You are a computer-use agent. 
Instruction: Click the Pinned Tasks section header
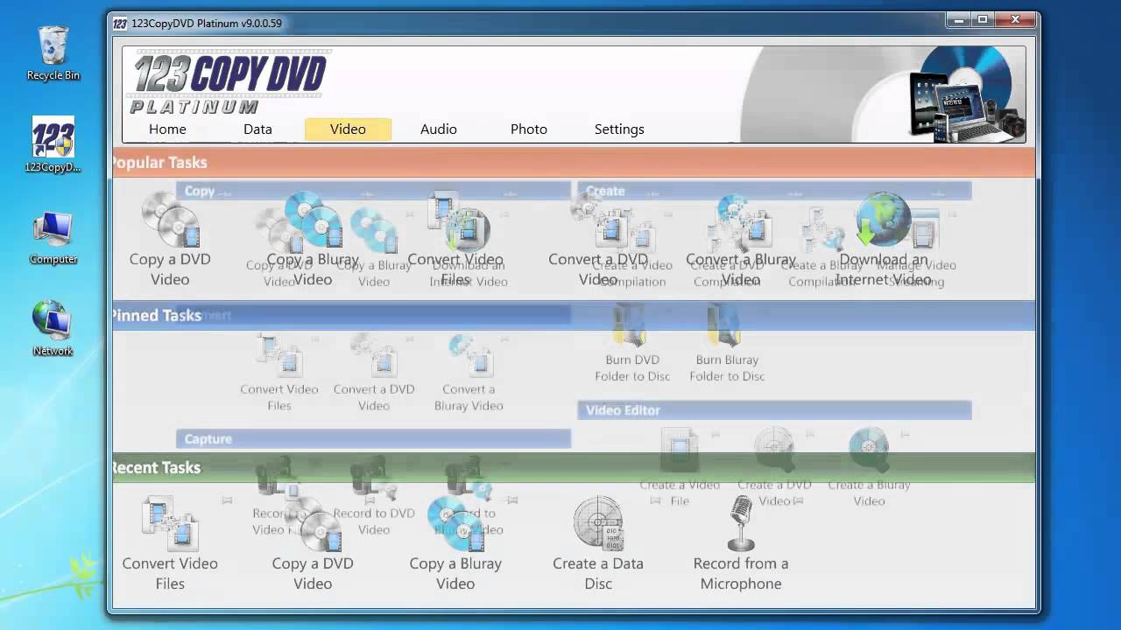click(574, 315)
